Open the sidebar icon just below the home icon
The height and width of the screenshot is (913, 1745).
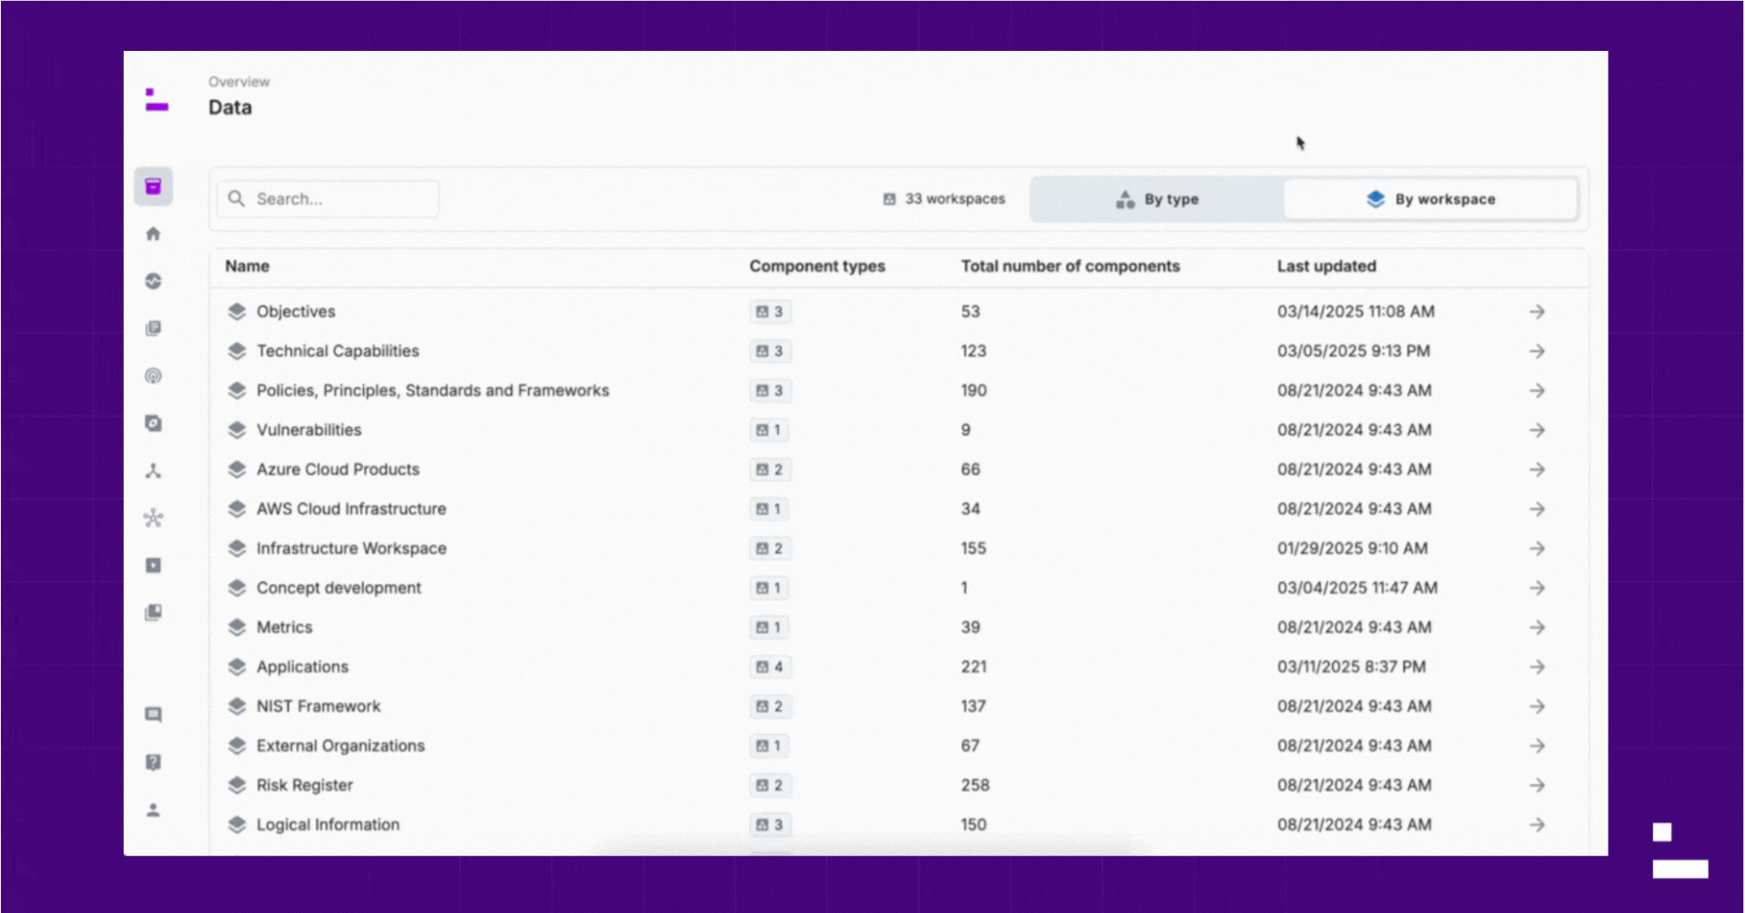[x=154, y=282]
